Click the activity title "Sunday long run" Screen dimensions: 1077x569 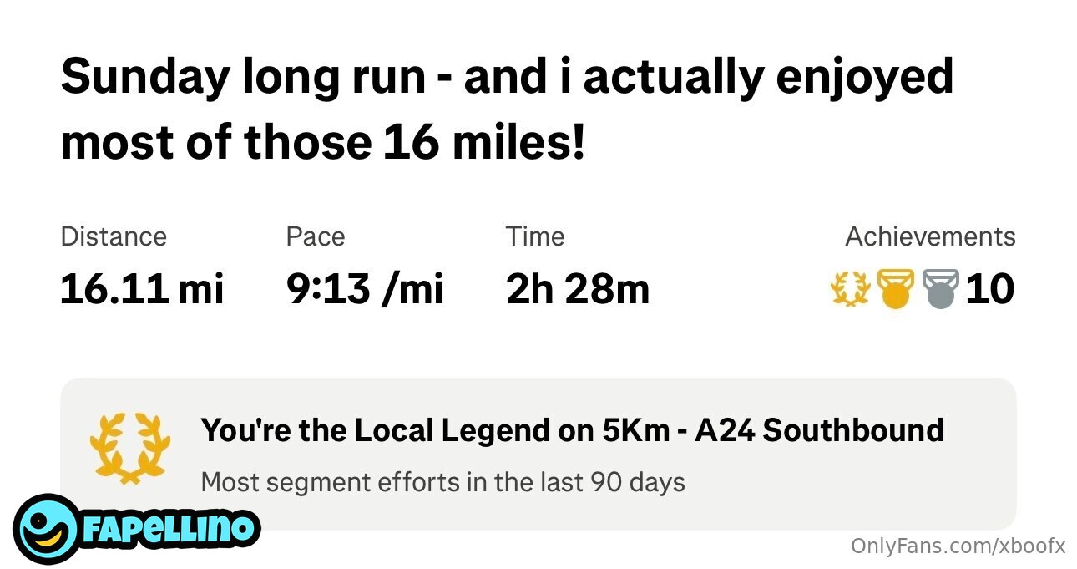(x=242, y=77)
